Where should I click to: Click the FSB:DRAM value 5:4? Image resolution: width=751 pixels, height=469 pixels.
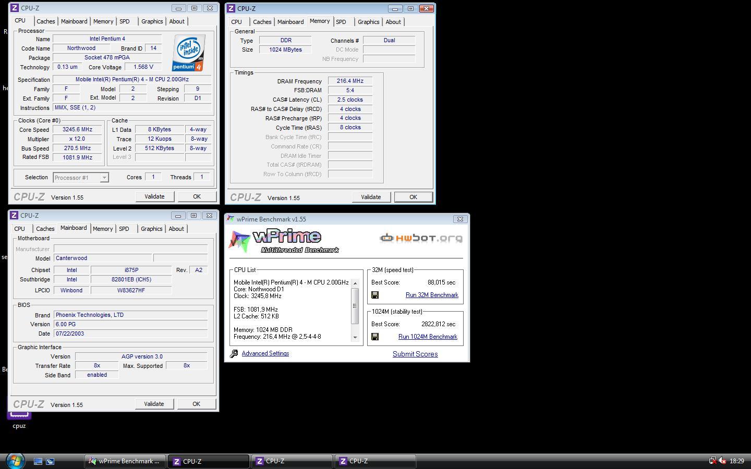[x=350, y=90]
